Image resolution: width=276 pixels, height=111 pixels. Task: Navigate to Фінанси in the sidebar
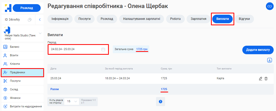(x=15, y=98)
